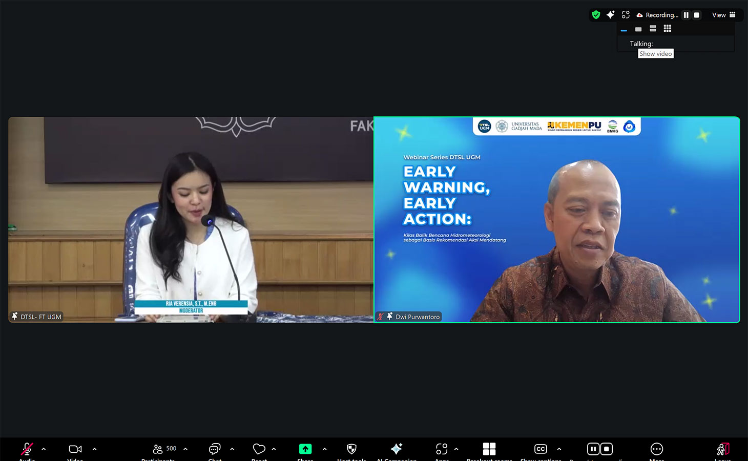This screenshot has height=461, width=748.
Task: Open video options caret beside the camera
Action: [94, 449]
